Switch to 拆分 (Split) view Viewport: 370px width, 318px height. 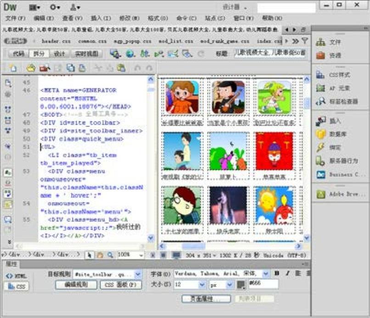click(x=39, y=54)
